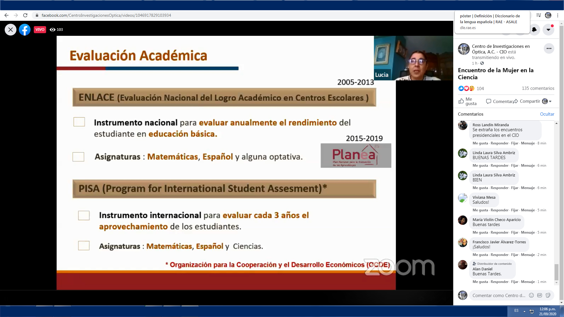564x317 pixels.
Task: Open the emoji picker in the comment box
Action: pyautogui.click(x=531, y=295)
